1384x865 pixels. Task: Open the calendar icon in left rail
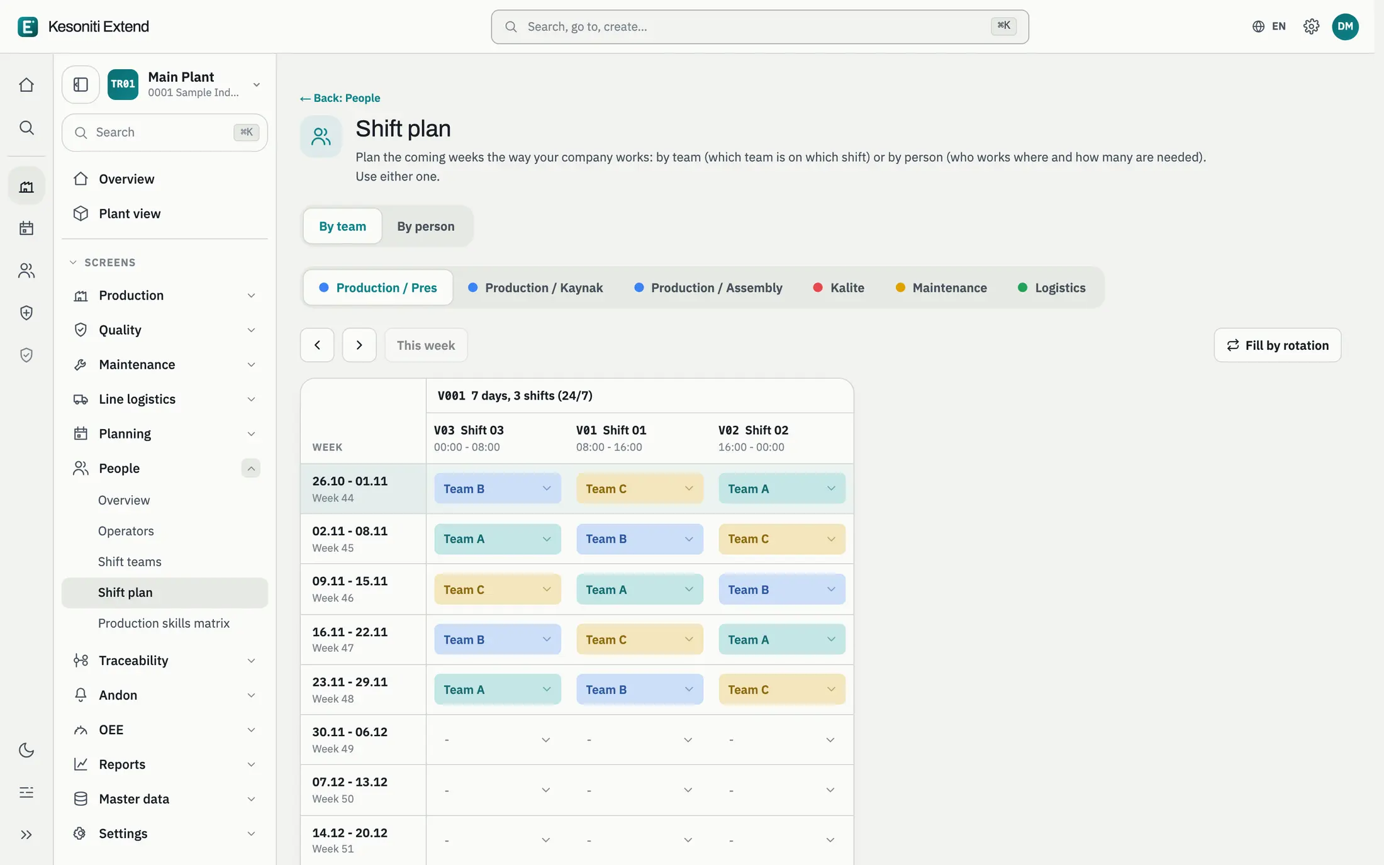click(26, 228)
